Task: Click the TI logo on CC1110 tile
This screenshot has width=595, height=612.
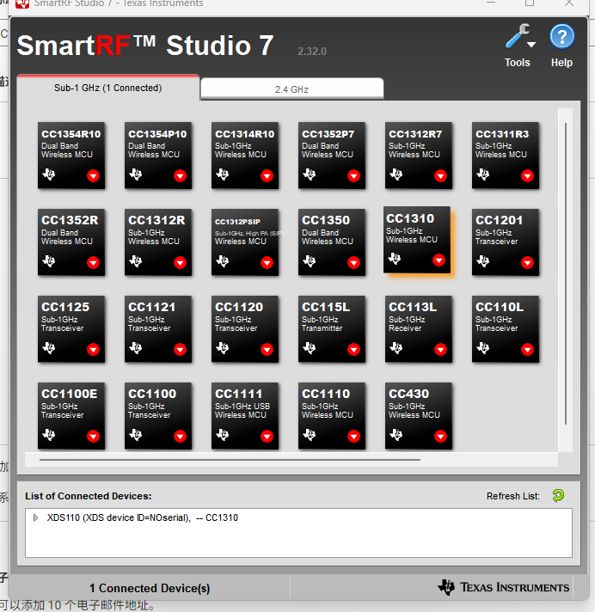Action: pyautogui.click(x=310, y=434)
